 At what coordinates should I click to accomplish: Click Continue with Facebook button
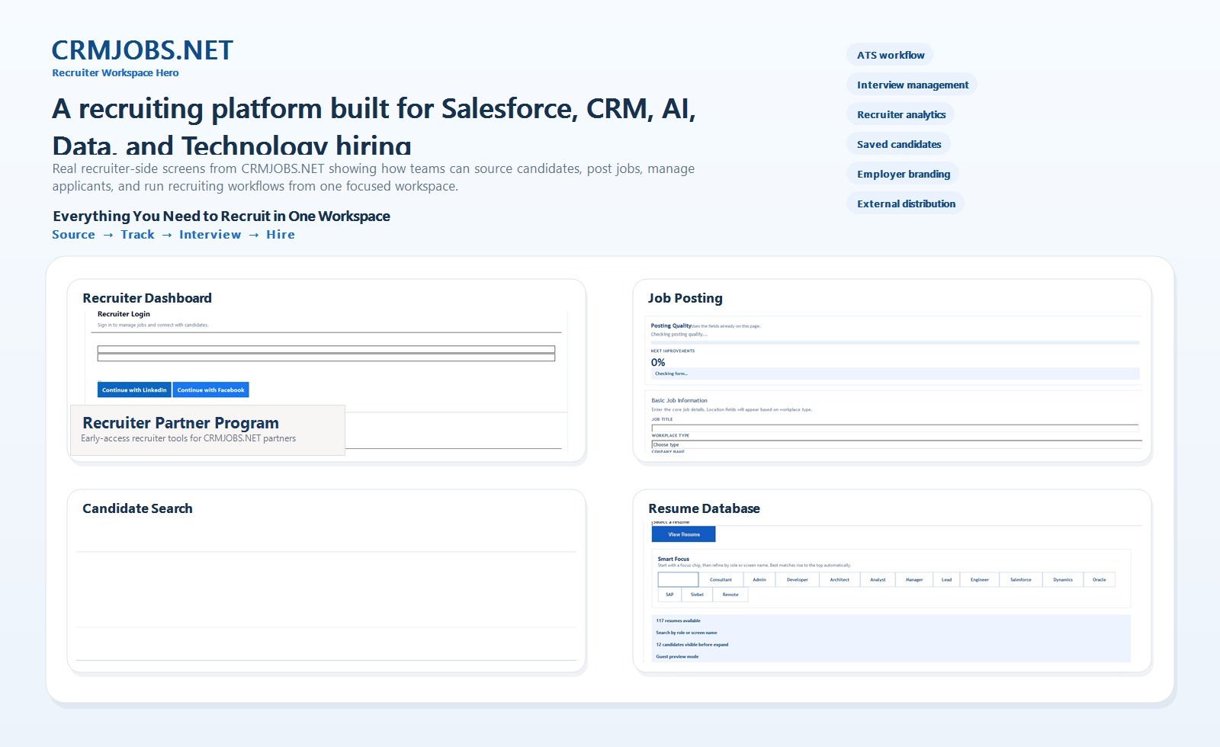coord(211,390)
